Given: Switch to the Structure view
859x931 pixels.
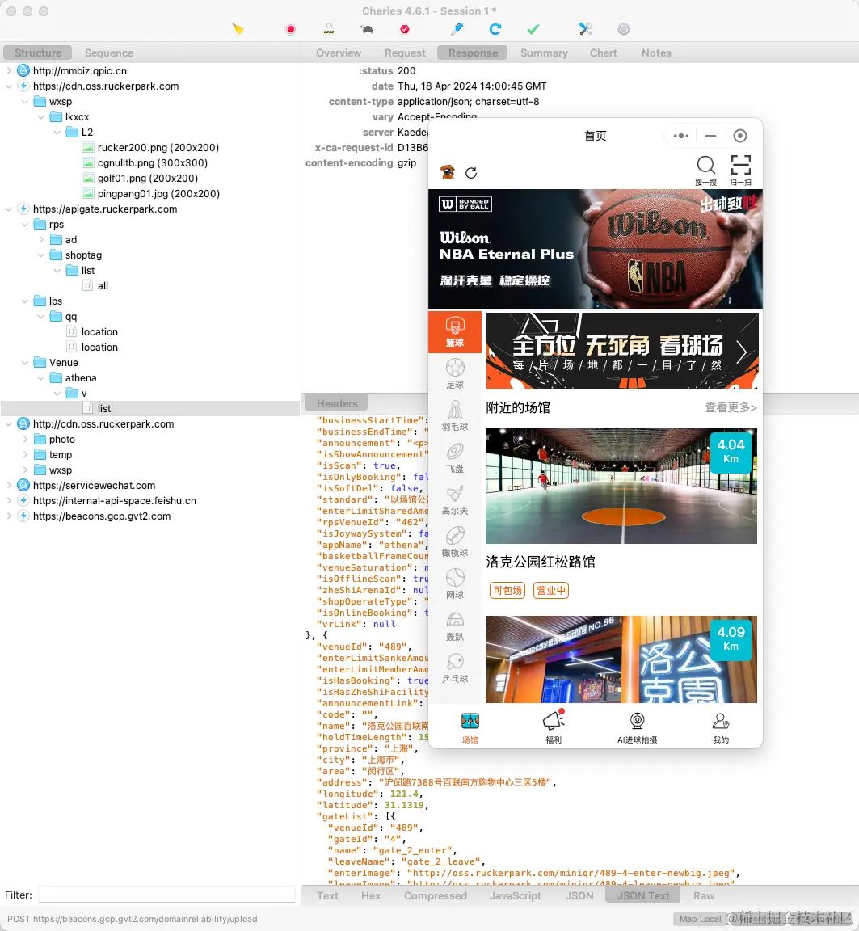Looking at the screenshot, I should [38, 53].
